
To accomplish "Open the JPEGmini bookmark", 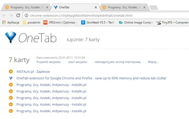I will point(60,22).
